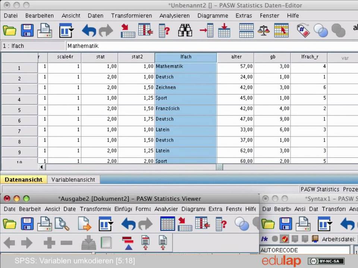The image size is (358, 268).
Task: Click the cell editor field showing Mathematik
Action: (212, 46)
